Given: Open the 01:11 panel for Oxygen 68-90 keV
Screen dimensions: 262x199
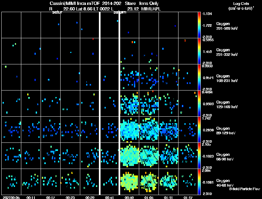Looking at the screenshot, I should pos(169,156).
